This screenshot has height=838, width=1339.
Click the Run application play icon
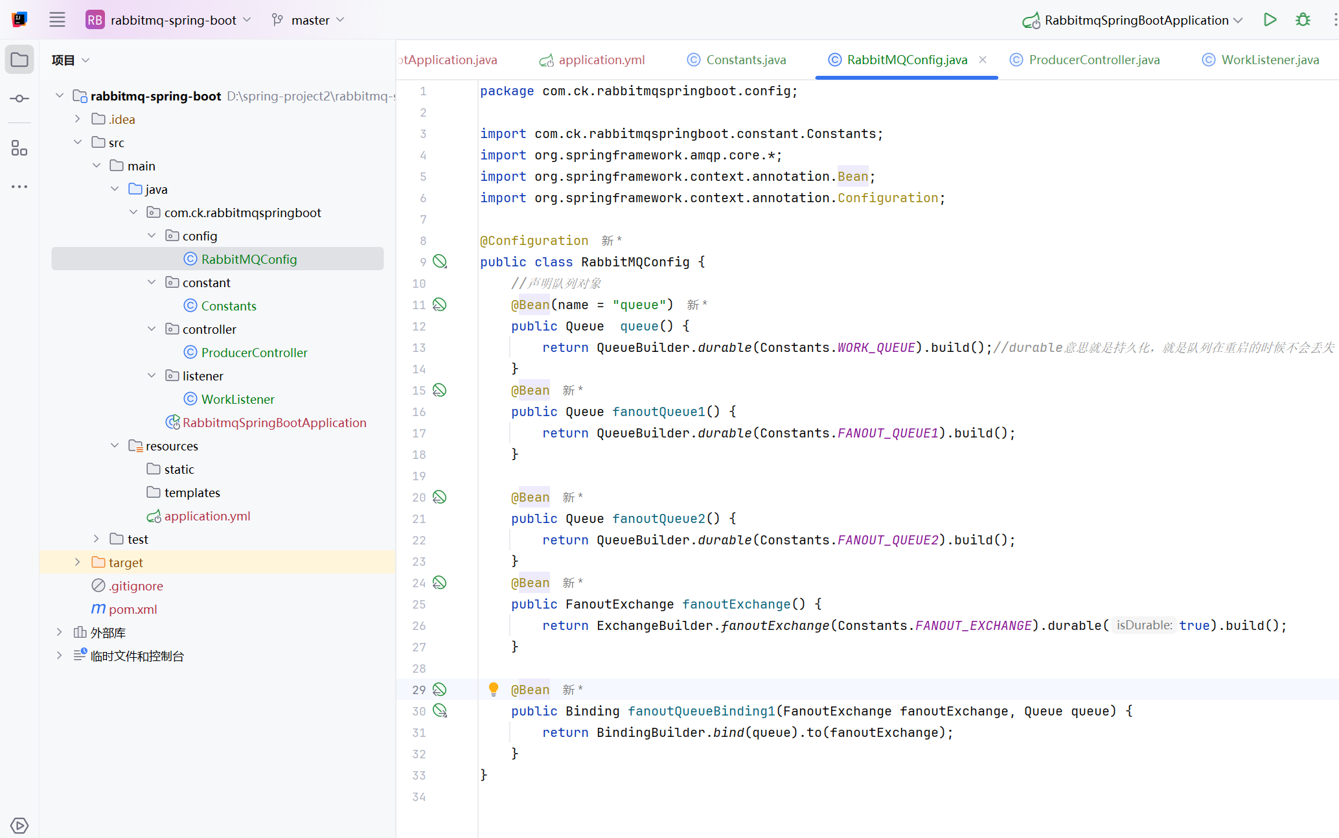click(1270, 20)
